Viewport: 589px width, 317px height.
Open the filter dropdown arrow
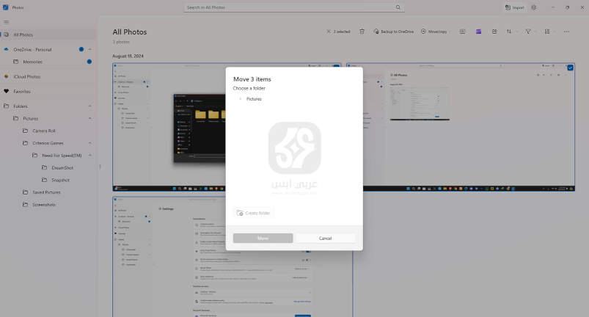(535, 32)
